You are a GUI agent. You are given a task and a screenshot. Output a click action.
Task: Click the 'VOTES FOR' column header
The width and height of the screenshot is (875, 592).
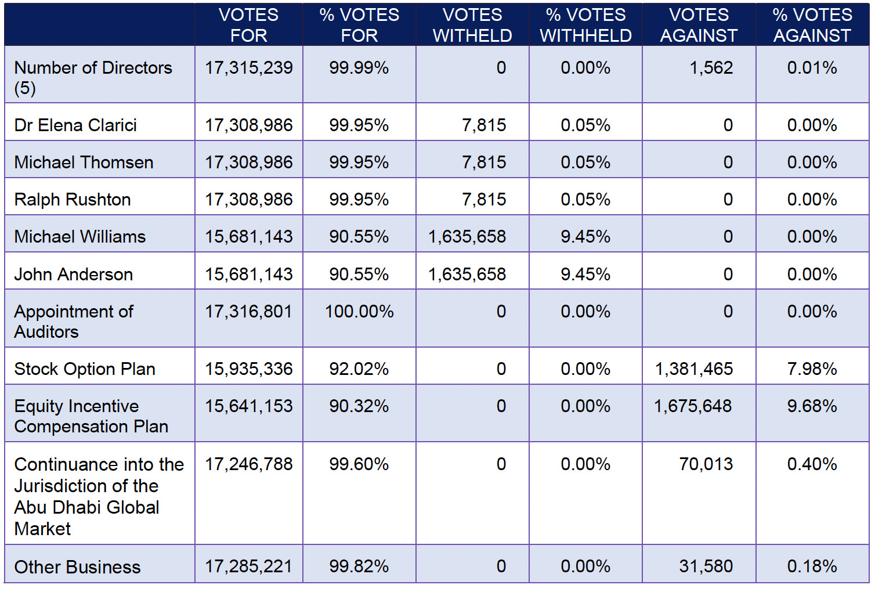[248, 25]
